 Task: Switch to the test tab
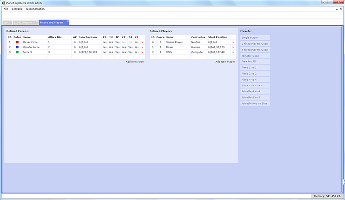tap(7, 23)
